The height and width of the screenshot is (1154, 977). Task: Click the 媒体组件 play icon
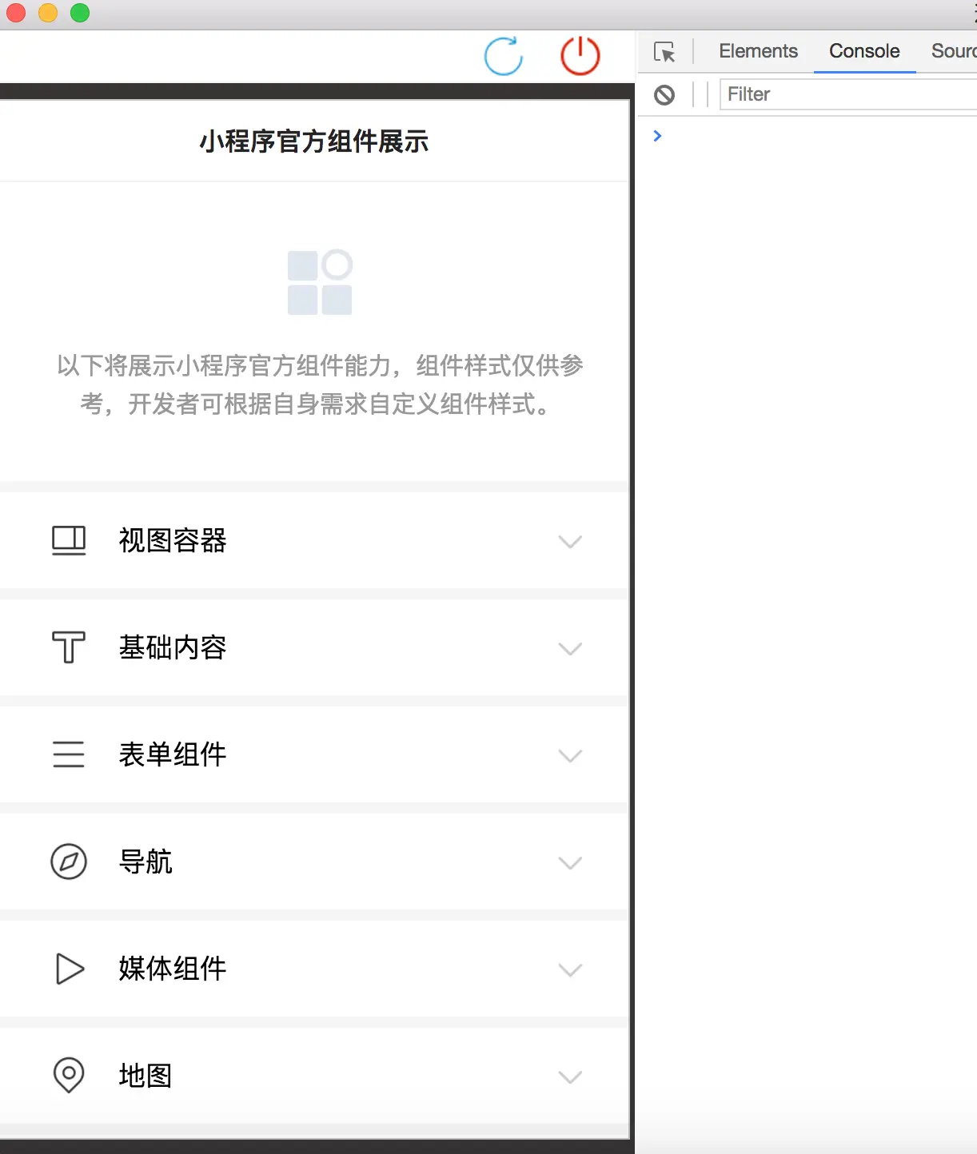(69, 969)
